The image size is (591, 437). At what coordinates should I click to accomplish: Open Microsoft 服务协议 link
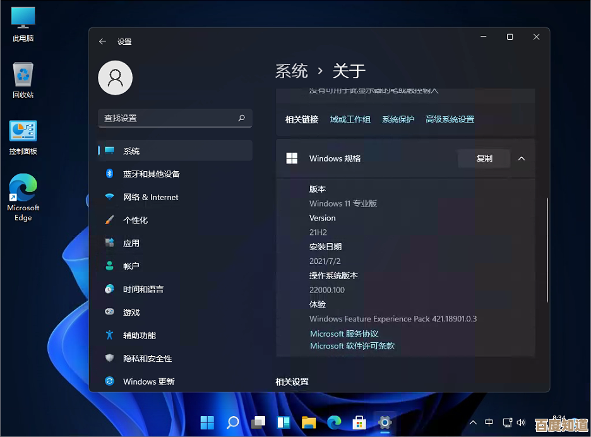344,333
